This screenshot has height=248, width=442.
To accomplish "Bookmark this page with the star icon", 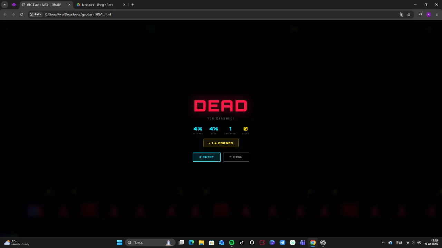I will pyautogui.click(x=409, y=14).
